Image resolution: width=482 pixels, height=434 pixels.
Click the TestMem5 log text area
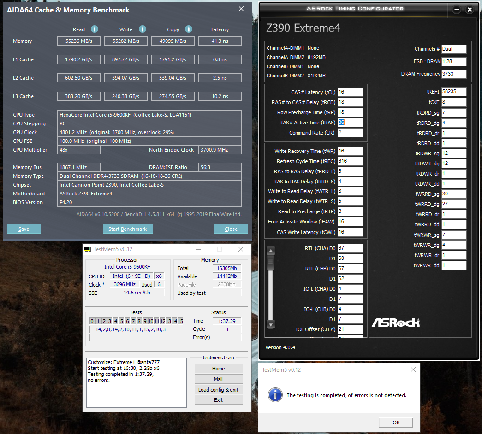(x=136, y=383)
